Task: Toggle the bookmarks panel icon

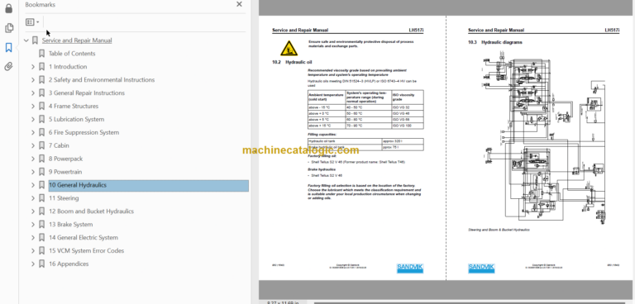Action: point(8,48)
